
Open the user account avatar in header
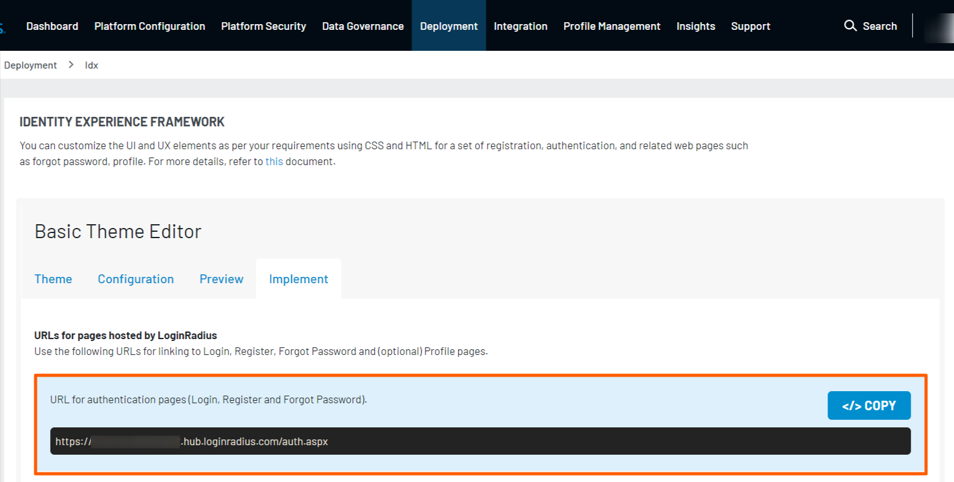[x=939, y=26]
